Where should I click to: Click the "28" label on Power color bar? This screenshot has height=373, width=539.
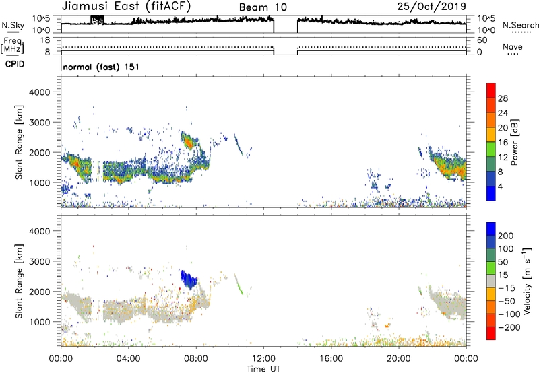pos(503,98)
